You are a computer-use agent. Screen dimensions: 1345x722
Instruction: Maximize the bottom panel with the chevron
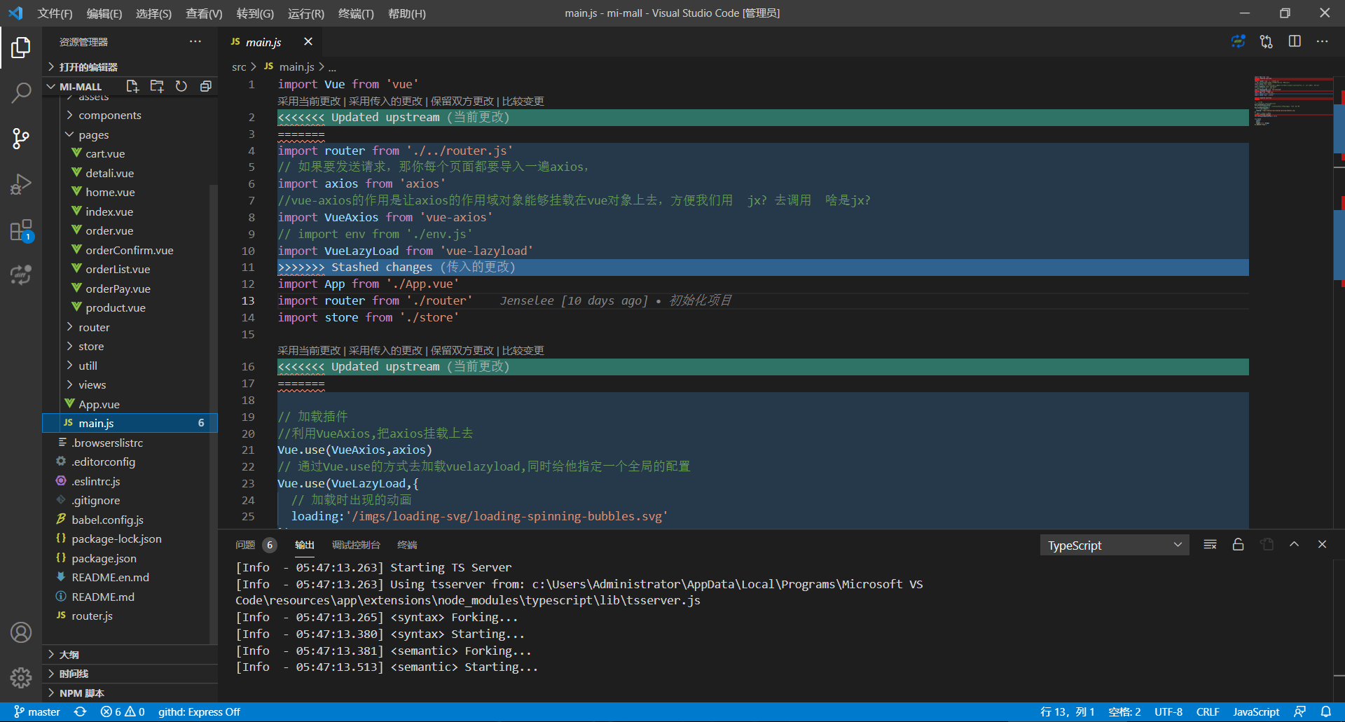click(x=1295, y=544)
